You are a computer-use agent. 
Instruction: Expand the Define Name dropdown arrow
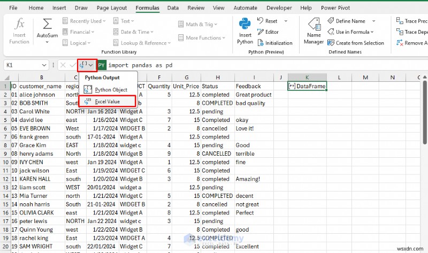pos(373,21)
